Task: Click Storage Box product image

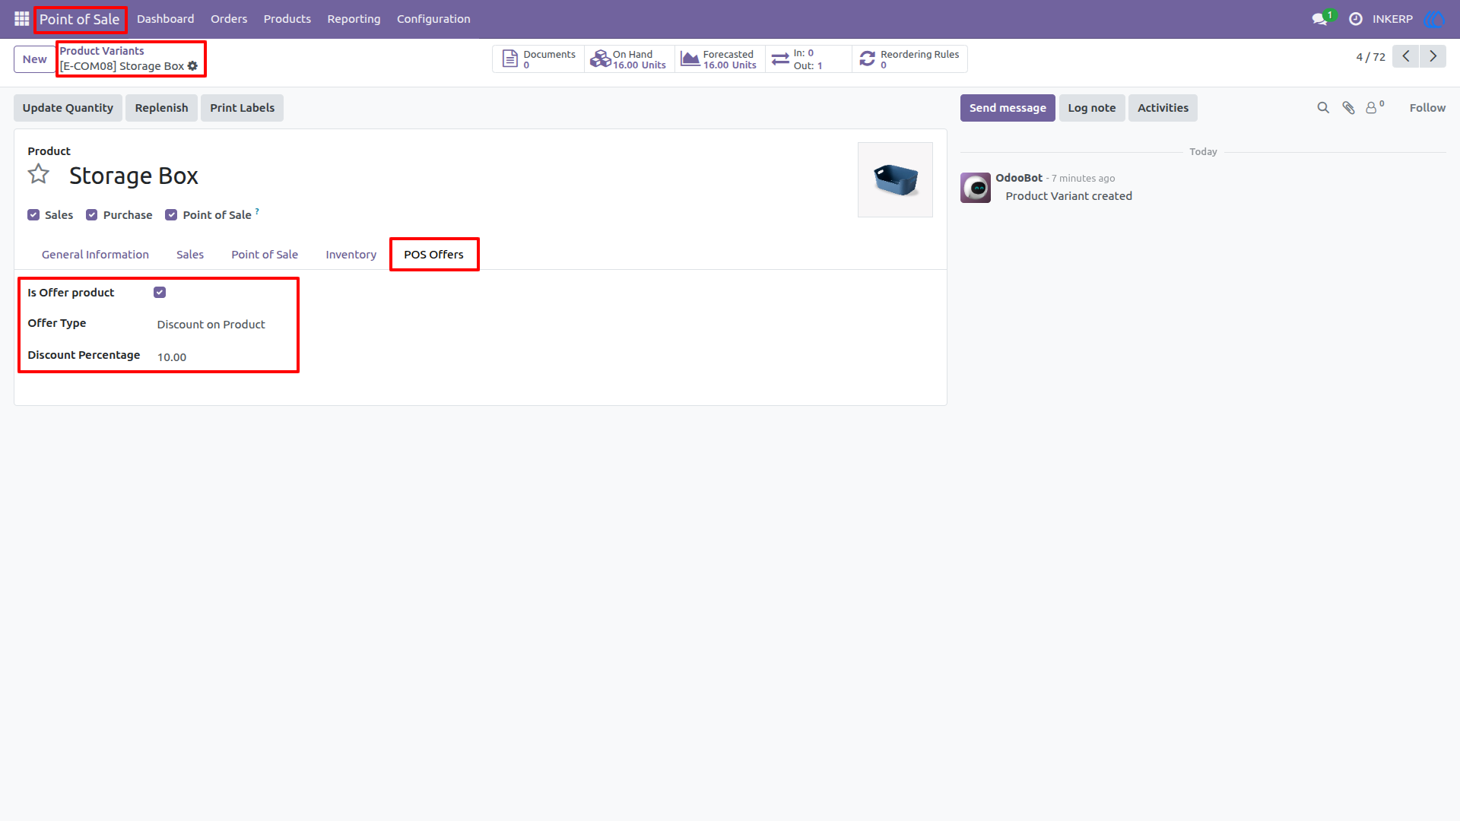Action: coord(895,180)
